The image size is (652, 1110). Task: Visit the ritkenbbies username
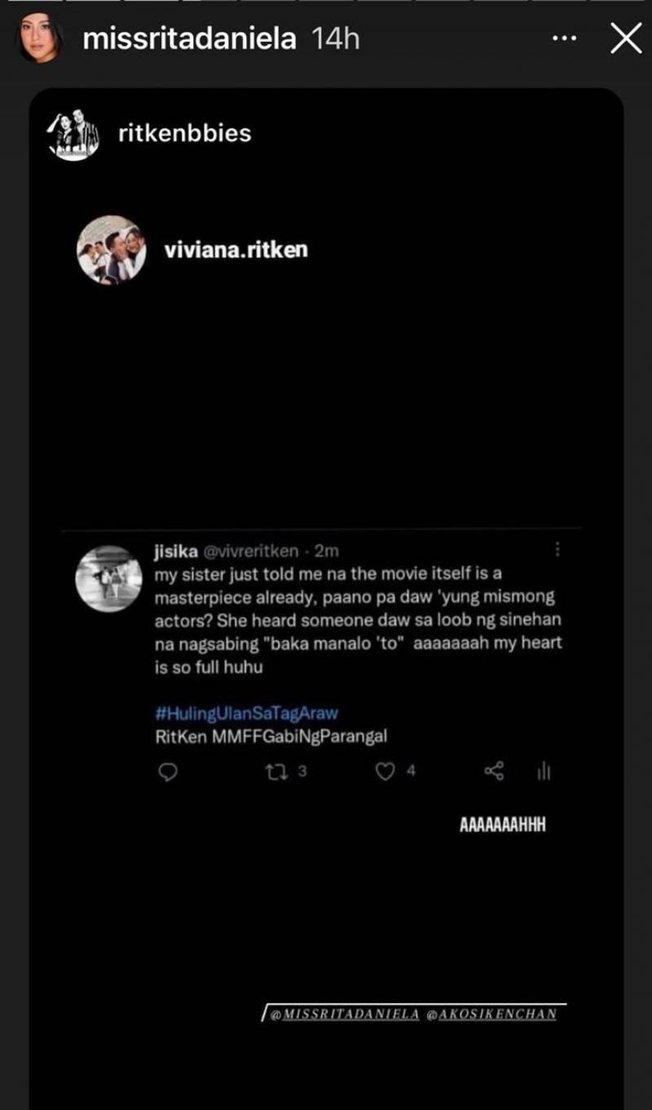click(185, 133)
